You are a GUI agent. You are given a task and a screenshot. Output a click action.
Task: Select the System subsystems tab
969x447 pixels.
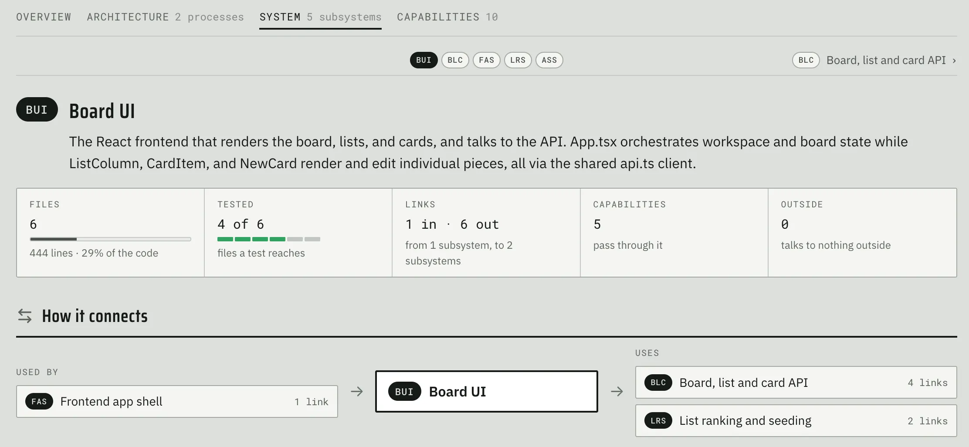pyautogui.click(x=320, y=17)
